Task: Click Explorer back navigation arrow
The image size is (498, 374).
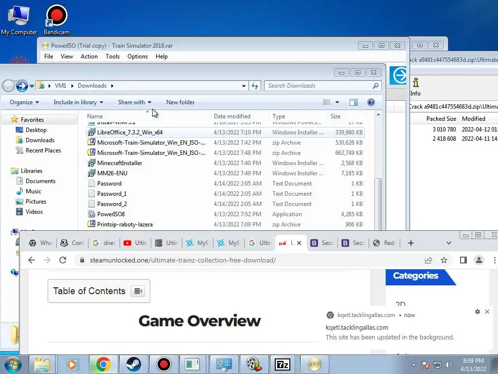Action: pyautogui.click(x=8, y=86)
